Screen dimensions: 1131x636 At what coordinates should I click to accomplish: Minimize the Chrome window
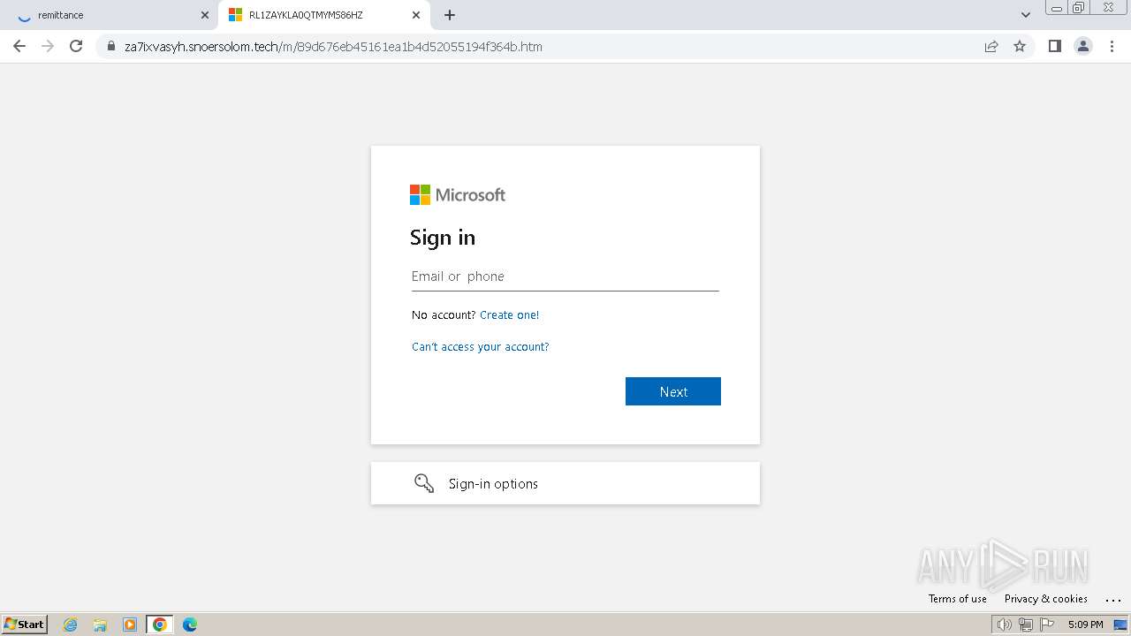pos(1056,7)
